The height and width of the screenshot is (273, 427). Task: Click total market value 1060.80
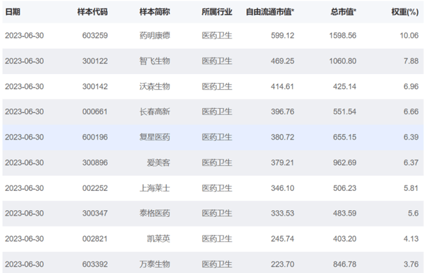click(343, 61)
